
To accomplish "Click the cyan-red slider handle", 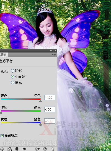I will pos(40,101).
